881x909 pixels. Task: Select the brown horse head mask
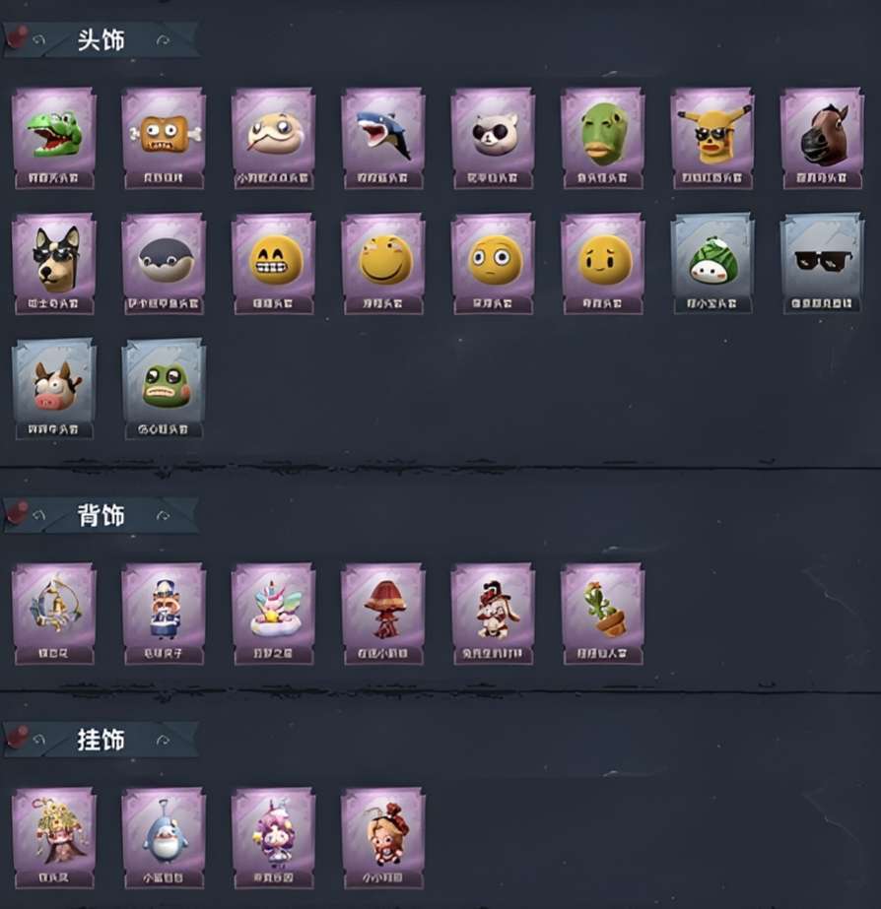point(821,138)
